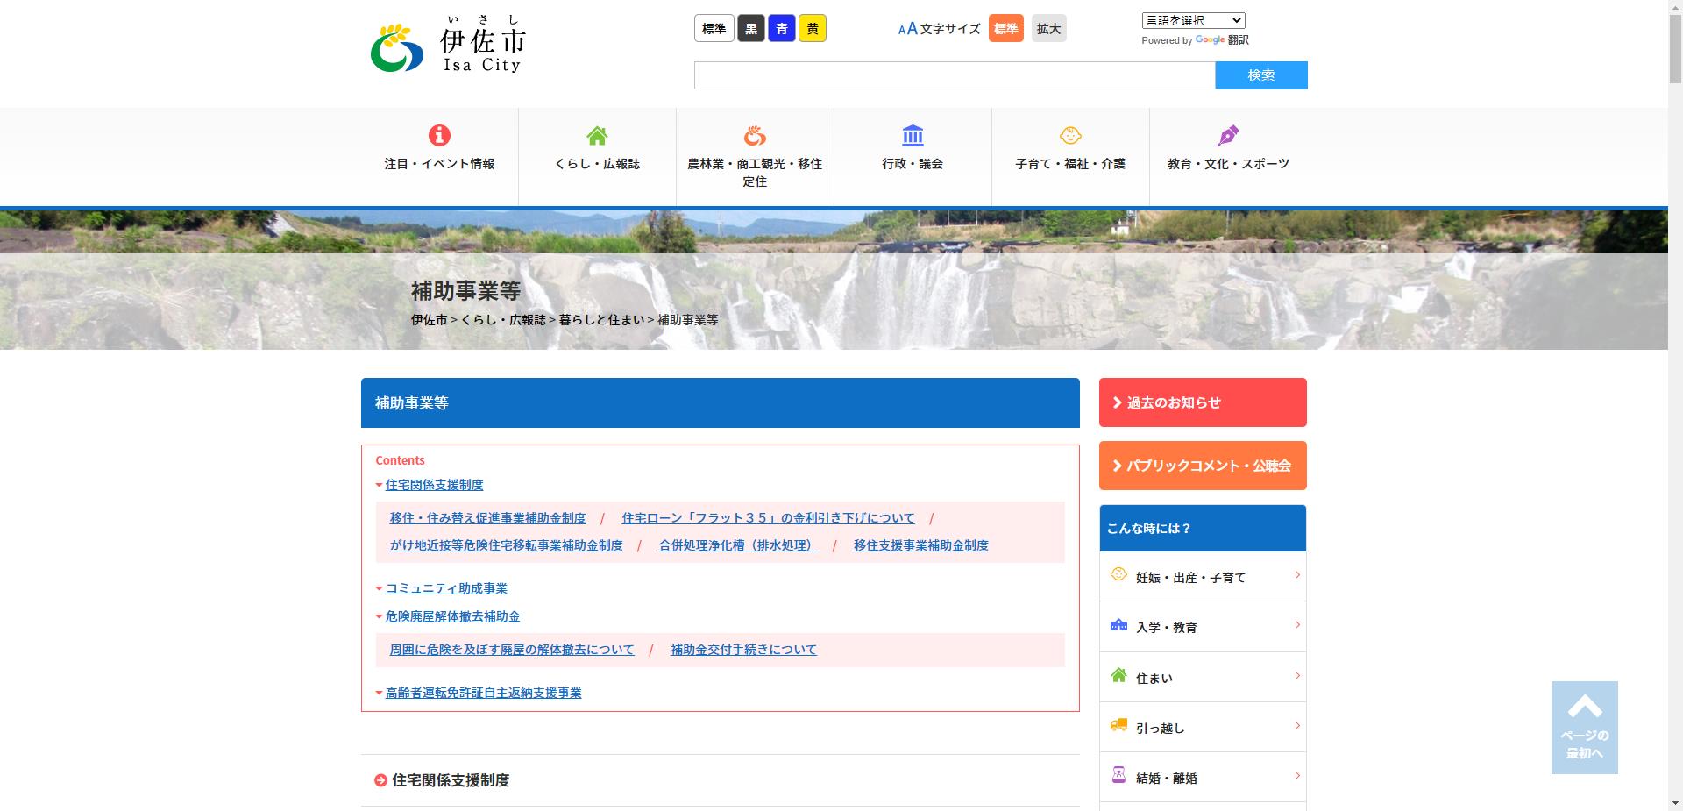Select the 教育・文化・スポーツ pen icon
This screenshot has width=1683, height=811.
pyautogui.click(x=1227, y=136)
